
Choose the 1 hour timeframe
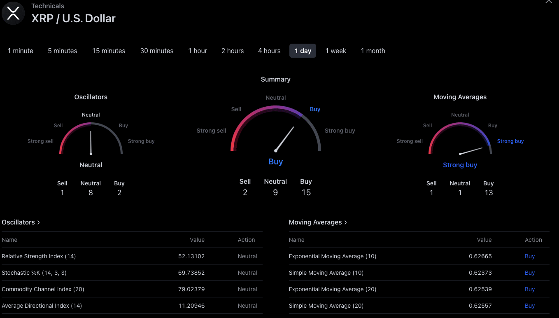(x=198, y=51)
